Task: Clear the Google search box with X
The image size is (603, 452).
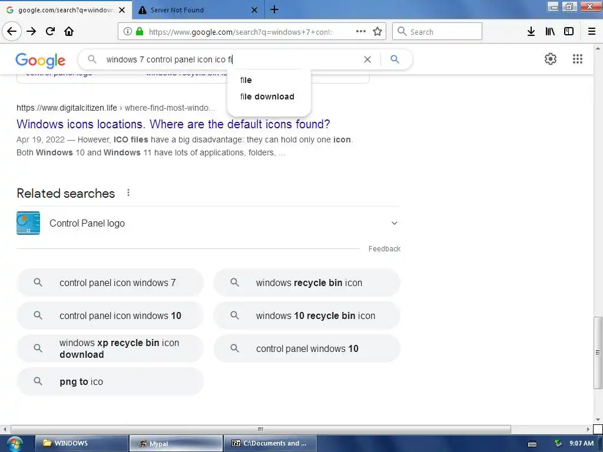Action: point(367,59)
